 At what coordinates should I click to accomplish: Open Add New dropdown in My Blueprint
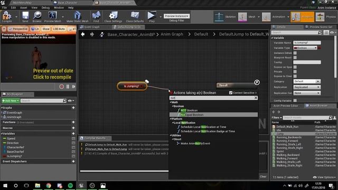(x=11, y=101)
